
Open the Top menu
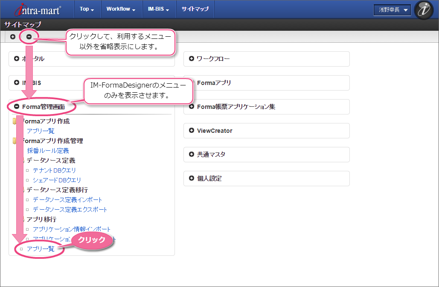click(x=87, y=9)
